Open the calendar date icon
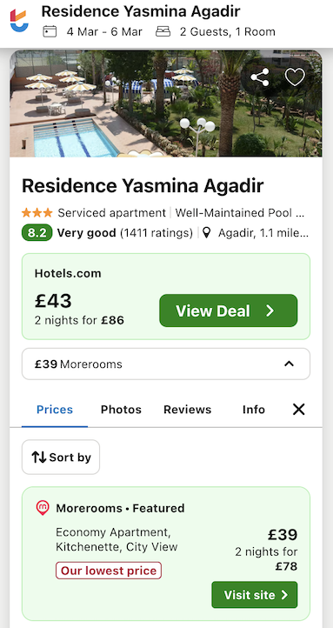This screenshot has width=333, height=628. click(50, 31)
